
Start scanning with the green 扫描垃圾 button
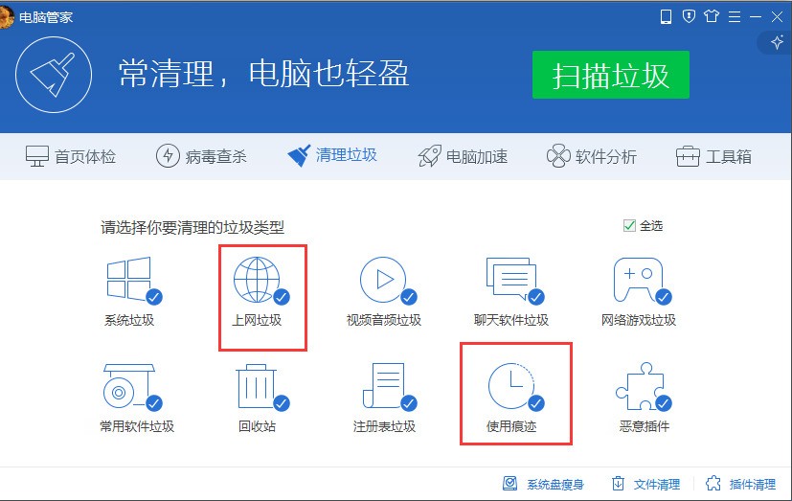611,75
